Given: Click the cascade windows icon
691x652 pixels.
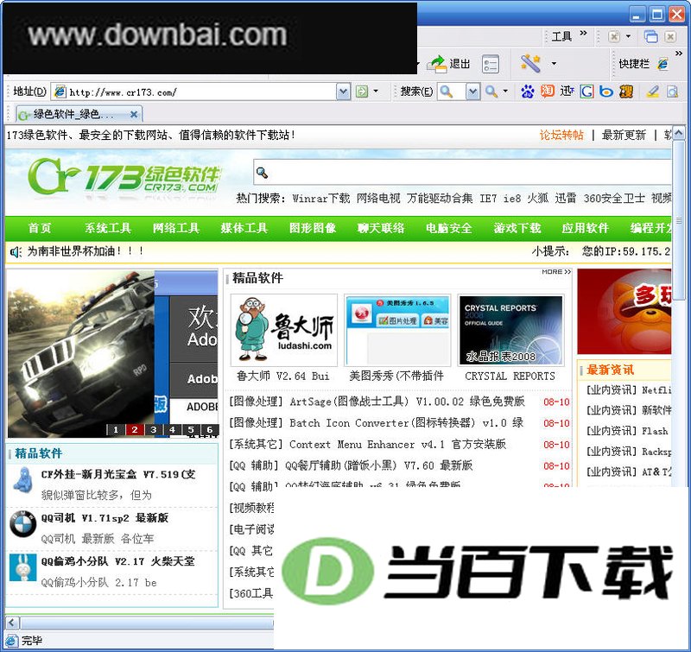Looking at the screenshot, I should [x=651, y=36].
